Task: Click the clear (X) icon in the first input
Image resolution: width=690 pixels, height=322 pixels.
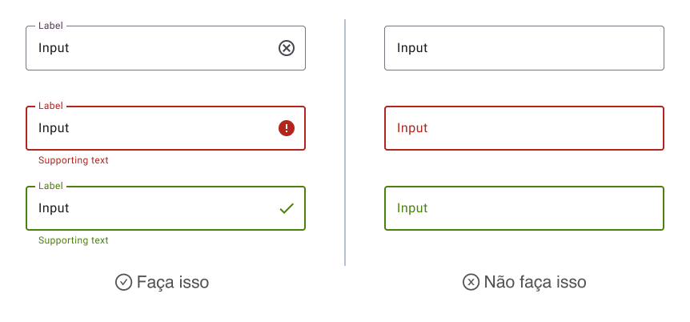Action: click(287, 48)
